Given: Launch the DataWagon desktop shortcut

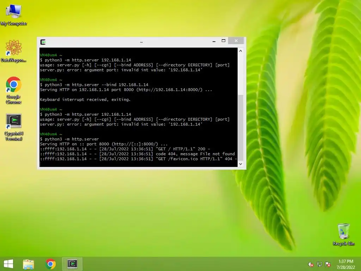Looking at the screenshot, I should (x=14, y=51).
